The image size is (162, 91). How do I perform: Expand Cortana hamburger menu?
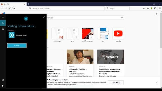(3, 17)
